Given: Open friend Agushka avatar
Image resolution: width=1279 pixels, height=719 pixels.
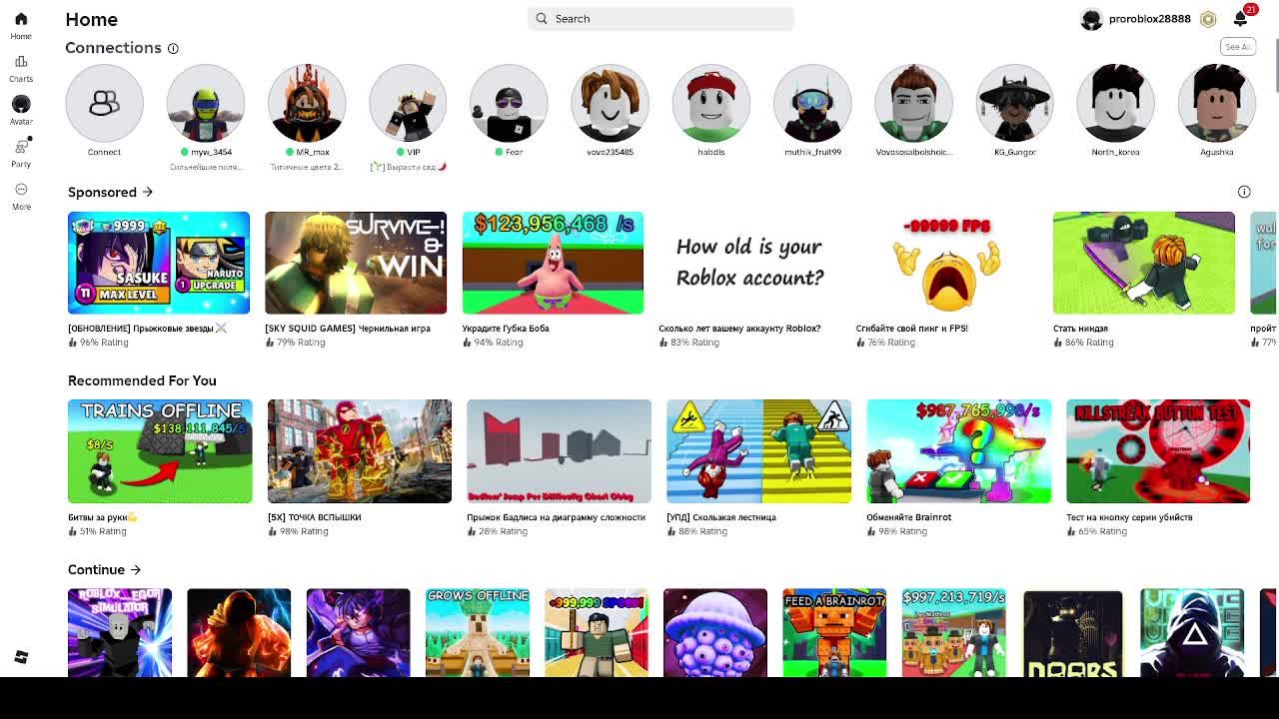Looking at the screenshot, I should 1216,103.
